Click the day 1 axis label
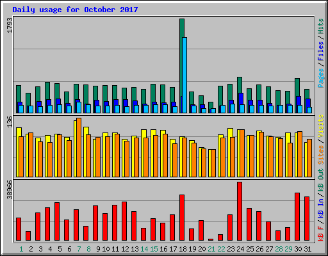 (21, 249)
